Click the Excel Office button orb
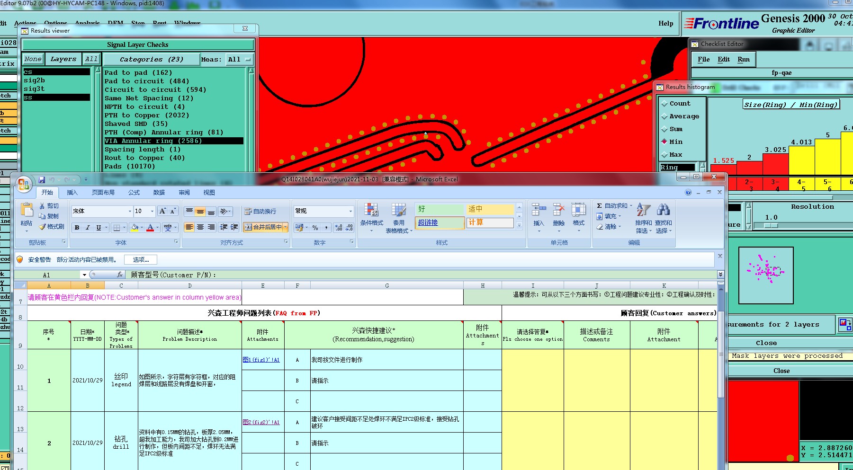 point(23,184)
